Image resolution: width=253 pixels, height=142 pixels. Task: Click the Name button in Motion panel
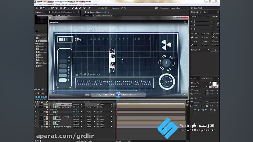tap(215, 37)
